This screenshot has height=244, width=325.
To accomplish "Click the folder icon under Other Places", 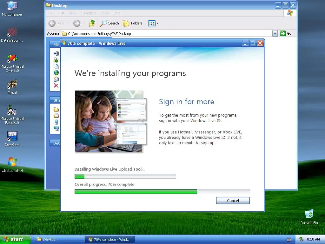I will coord(56,109).
